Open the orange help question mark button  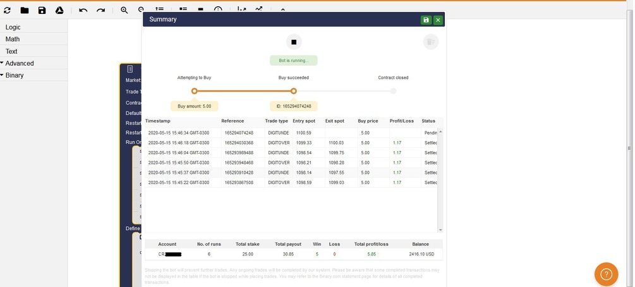pyautogui.click(x=606, y=274)
